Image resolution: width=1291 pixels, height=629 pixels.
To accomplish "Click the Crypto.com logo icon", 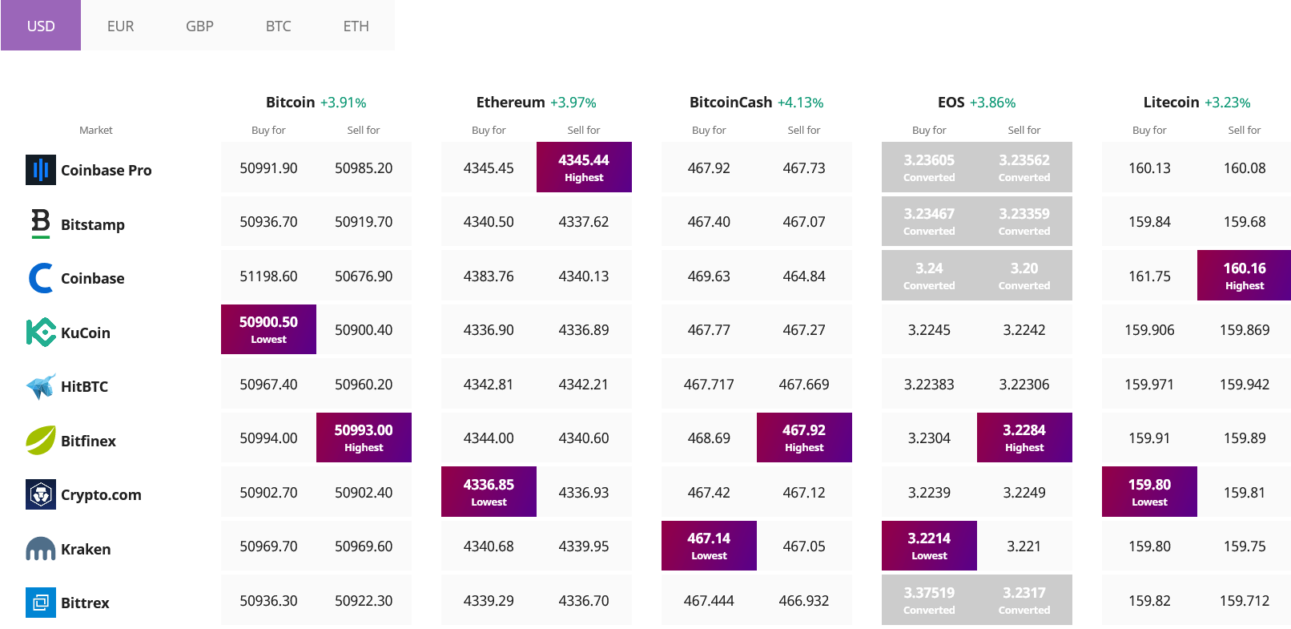I will tap(41, 494).
